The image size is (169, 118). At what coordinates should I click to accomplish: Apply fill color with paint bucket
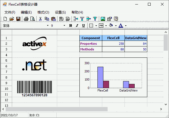pyautogui.click(x=111, y=25)
